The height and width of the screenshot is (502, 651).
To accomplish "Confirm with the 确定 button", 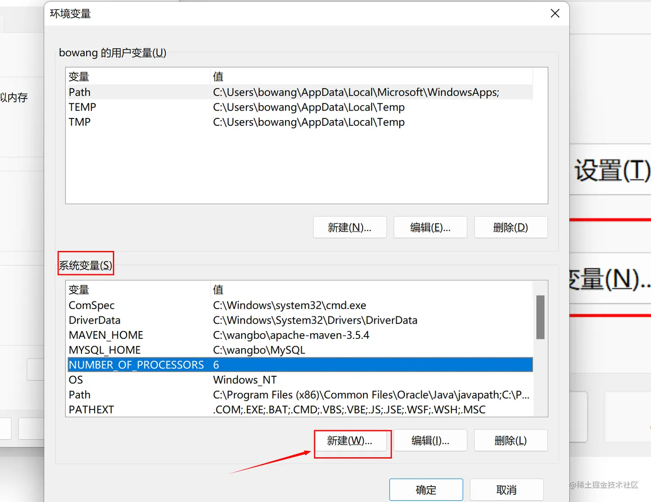I will click(x=426, y=490).
